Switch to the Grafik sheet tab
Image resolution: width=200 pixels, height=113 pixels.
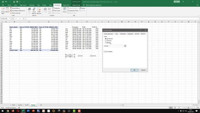tap(27, 105)
